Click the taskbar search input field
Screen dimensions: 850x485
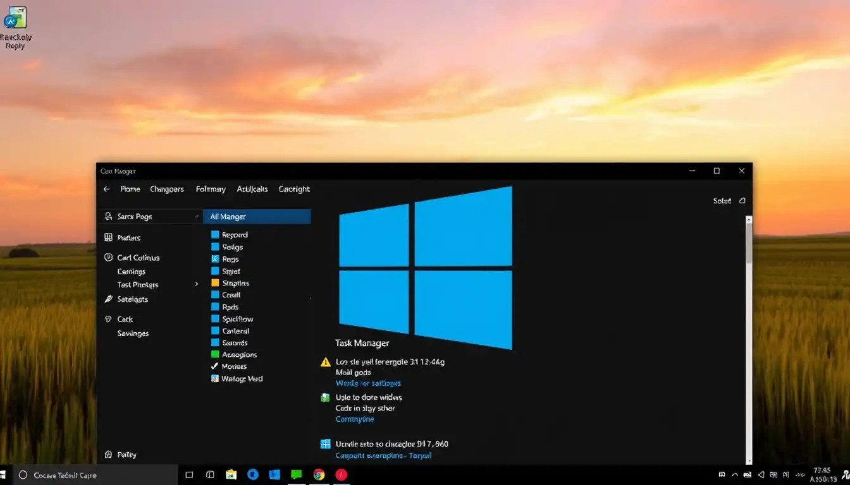point(95,475)
